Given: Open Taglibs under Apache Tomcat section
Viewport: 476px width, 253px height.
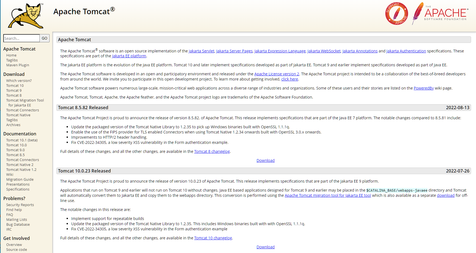Looking at the screenshot, I should click(x=12, y=60).
